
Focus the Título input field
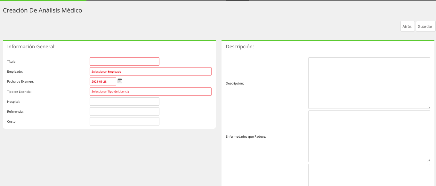click(x=125, y=61)
